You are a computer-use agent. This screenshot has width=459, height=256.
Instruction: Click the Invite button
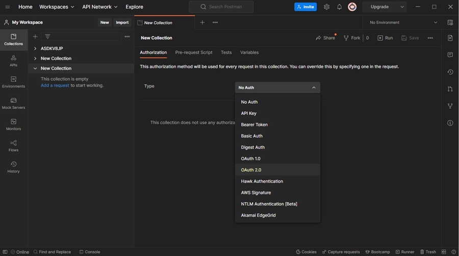pos(305,7)
